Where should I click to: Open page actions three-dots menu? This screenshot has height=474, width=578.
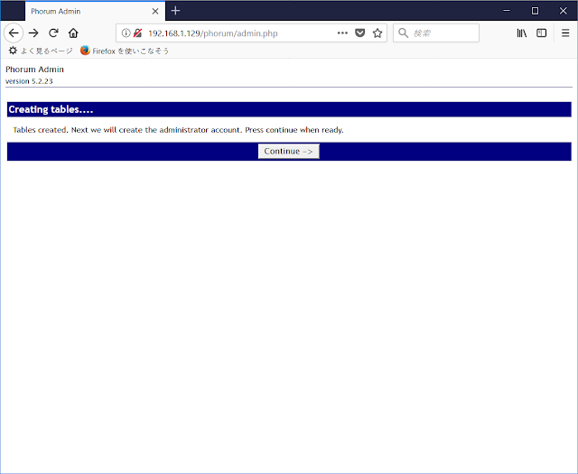coord(342,33)
